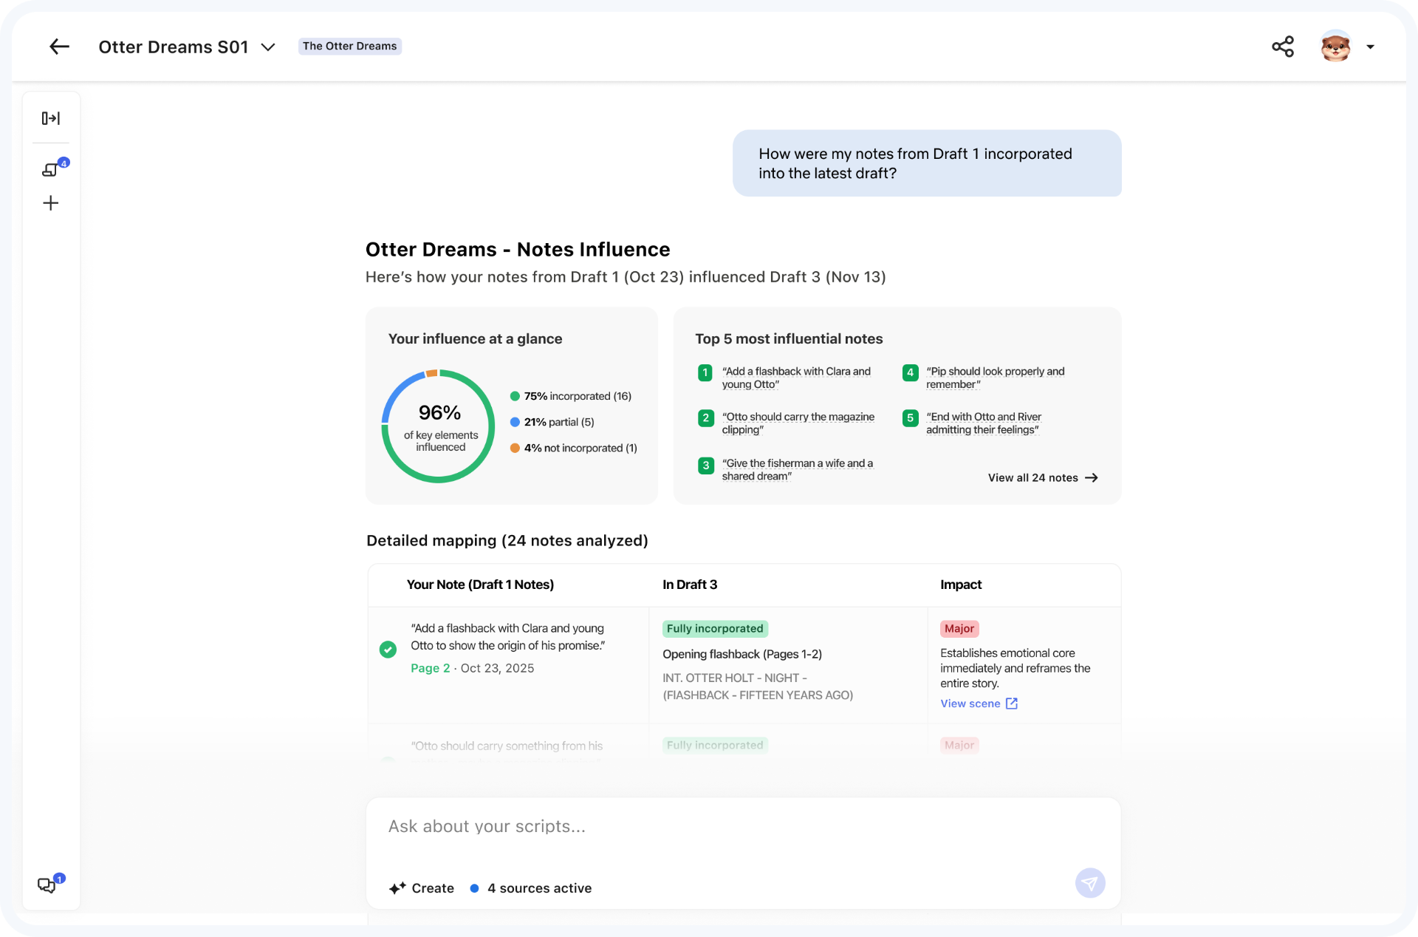Viewport: 1418px width, 937px height.
Task: Click Detailed mapping (24 notes analyzed) heading
Action: pos(507,541)
